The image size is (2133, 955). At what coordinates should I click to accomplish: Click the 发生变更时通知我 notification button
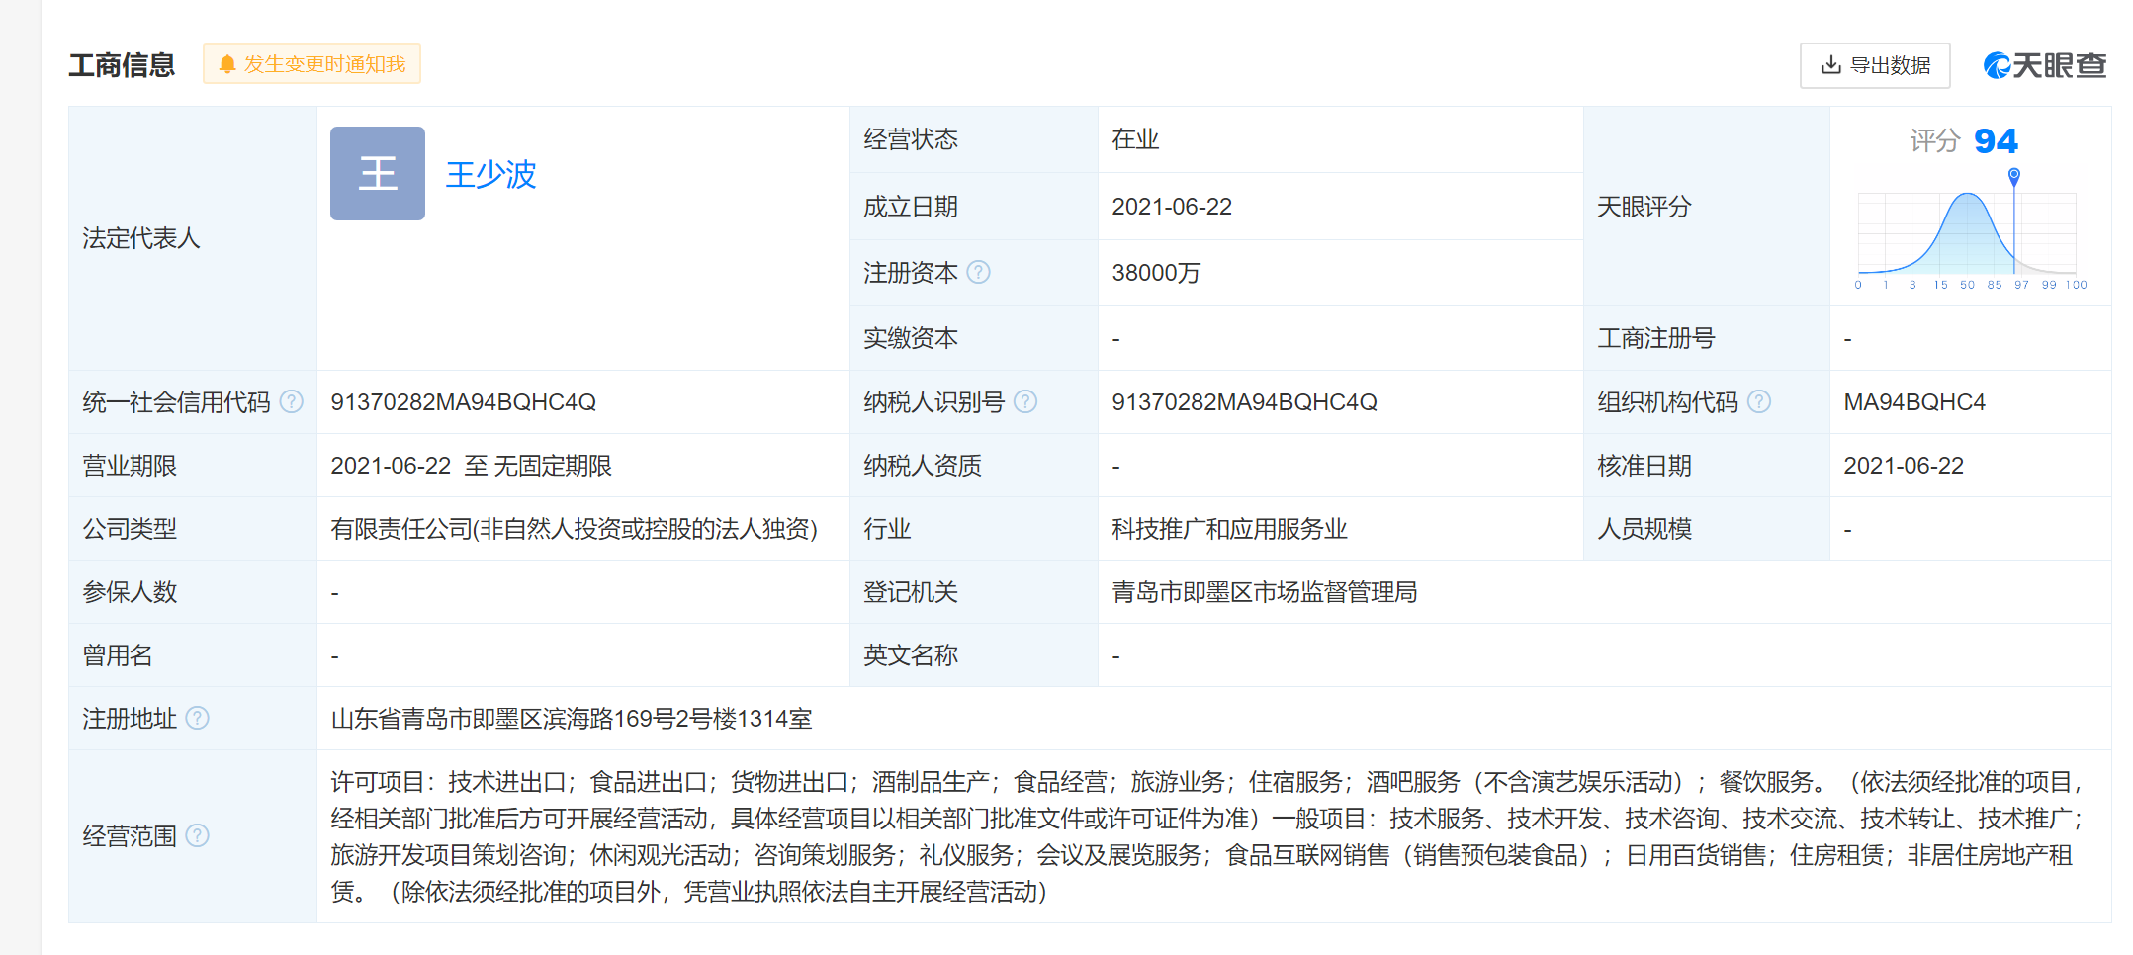[x=311, y=64]
